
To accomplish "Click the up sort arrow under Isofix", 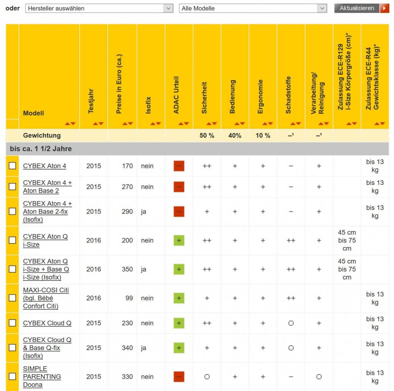I will 153,124.
